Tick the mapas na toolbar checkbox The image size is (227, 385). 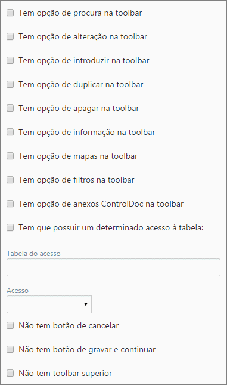coord(10,156)
